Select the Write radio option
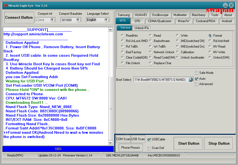Screen dimensions: 238x165 point(178,36)
